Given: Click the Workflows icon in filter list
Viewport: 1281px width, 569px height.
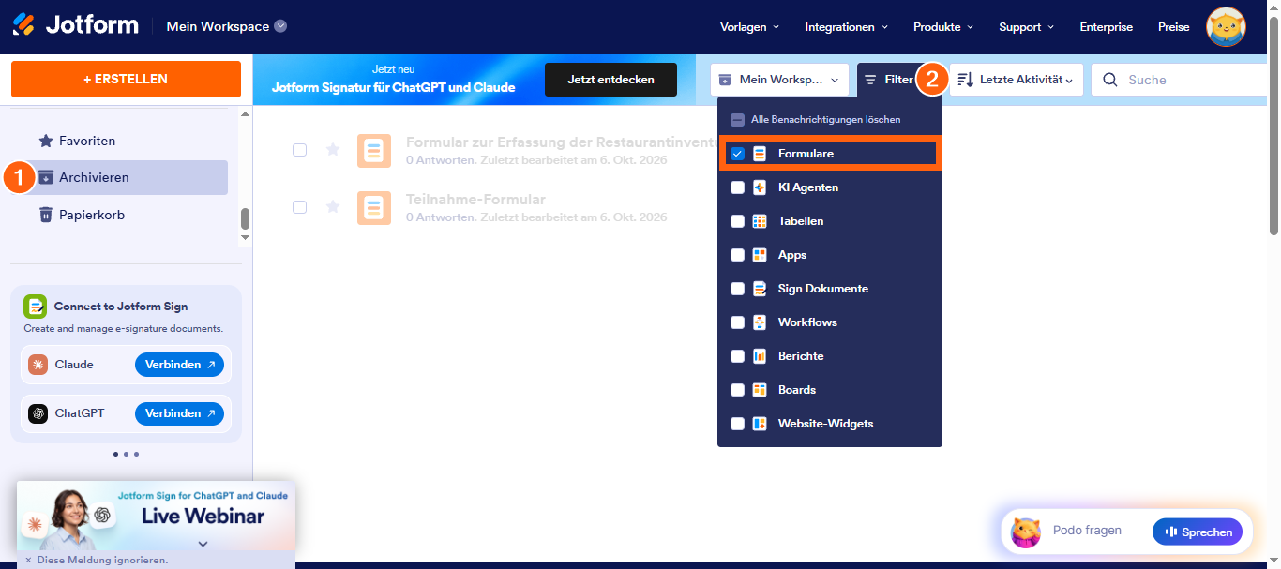Looking at the screenshot, I should click(x=760, y=322).
